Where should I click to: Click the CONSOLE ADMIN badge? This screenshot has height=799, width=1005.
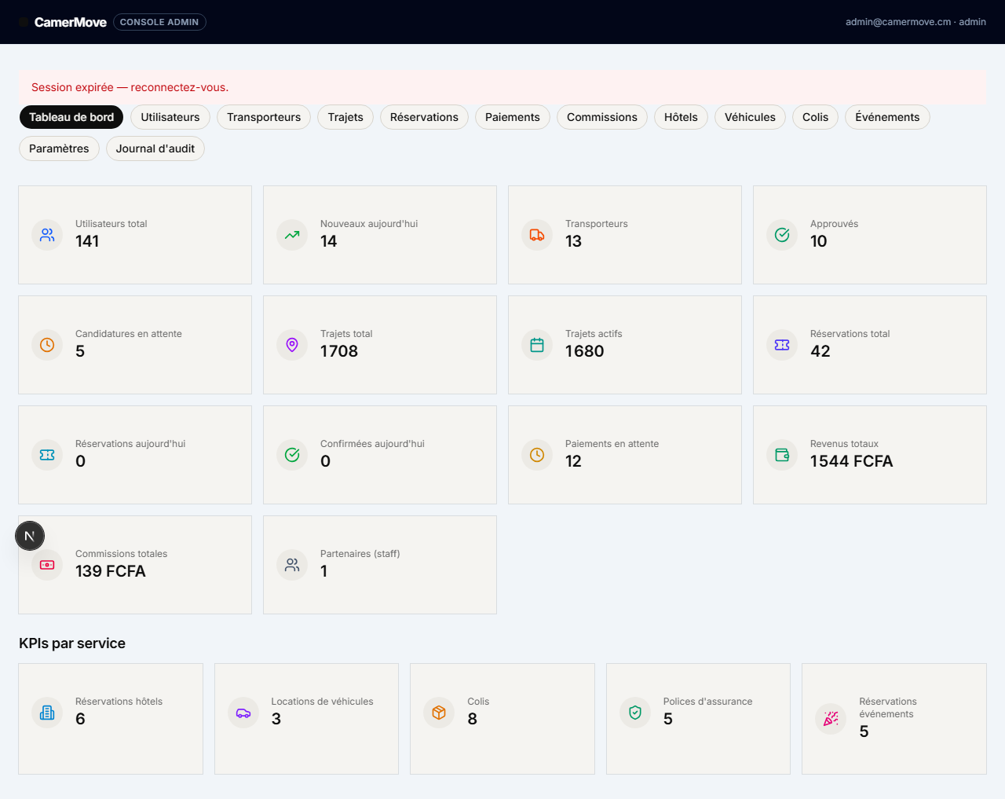(159, 22)
